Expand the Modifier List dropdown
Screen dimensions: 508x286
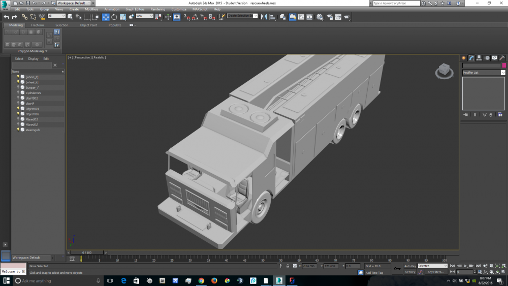[x=503, y=73]
